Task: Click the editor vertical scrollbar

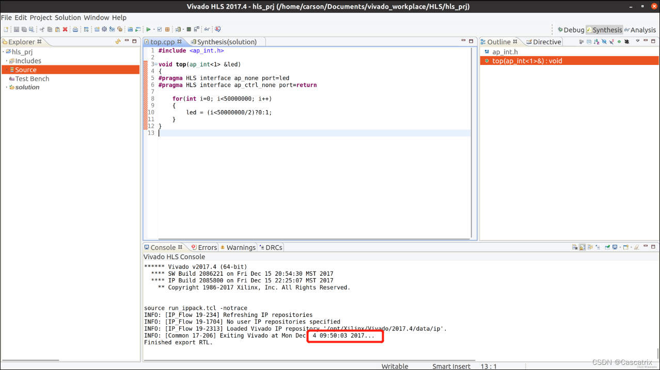Action: point(472,143)
